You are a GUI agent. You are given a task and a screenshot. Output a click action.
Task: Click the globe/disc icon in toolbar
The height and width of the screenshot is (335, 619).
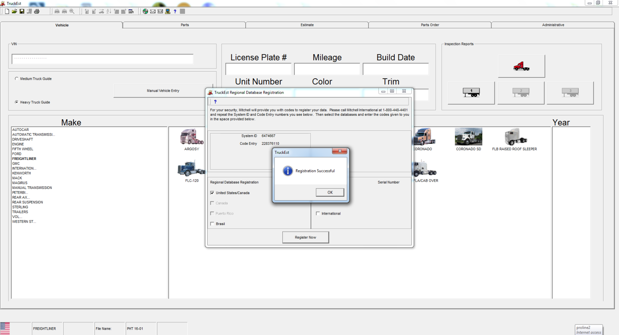pyautogui.click(x=145, y=11)
